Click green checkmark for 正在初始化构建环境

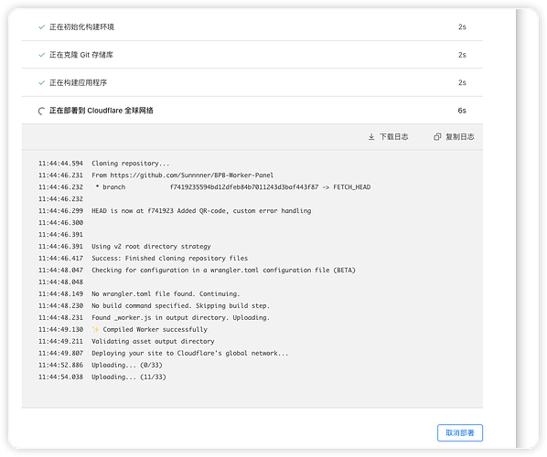[x=42, y=27]
